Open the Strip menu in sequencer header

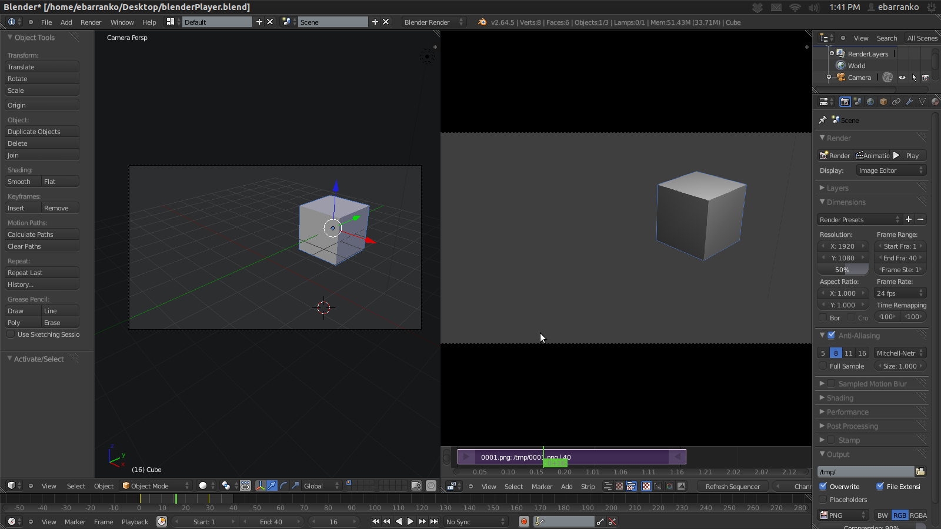pos(588,487)
